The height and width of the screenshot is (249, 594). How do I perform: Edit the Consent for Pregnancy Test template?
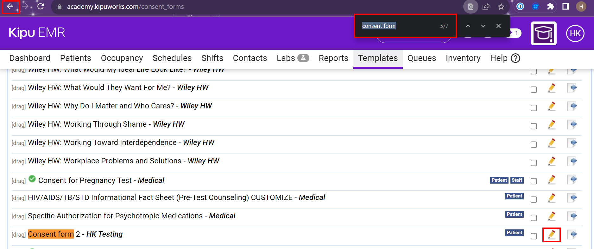[x=552, y=180]
